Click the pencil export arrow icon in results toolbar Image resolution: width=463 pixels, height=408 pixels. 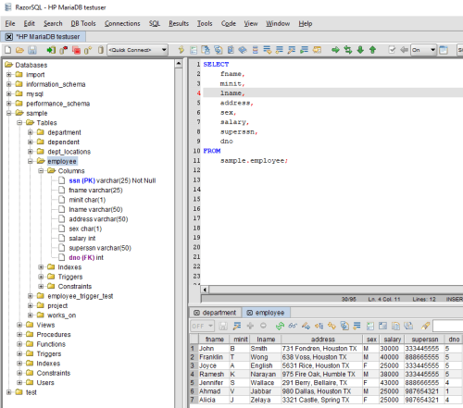(306, 326)
